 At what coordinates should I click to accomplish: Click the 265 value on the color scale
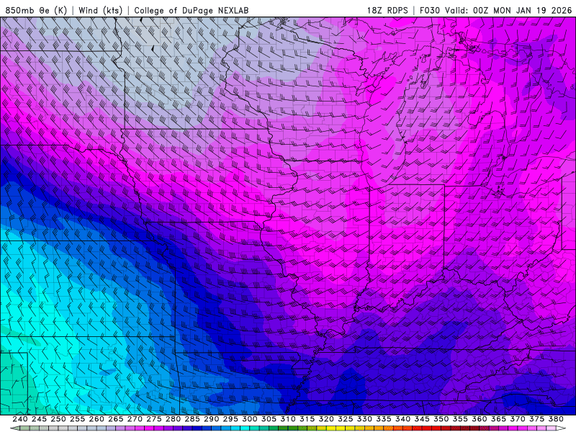pos(116,419)
